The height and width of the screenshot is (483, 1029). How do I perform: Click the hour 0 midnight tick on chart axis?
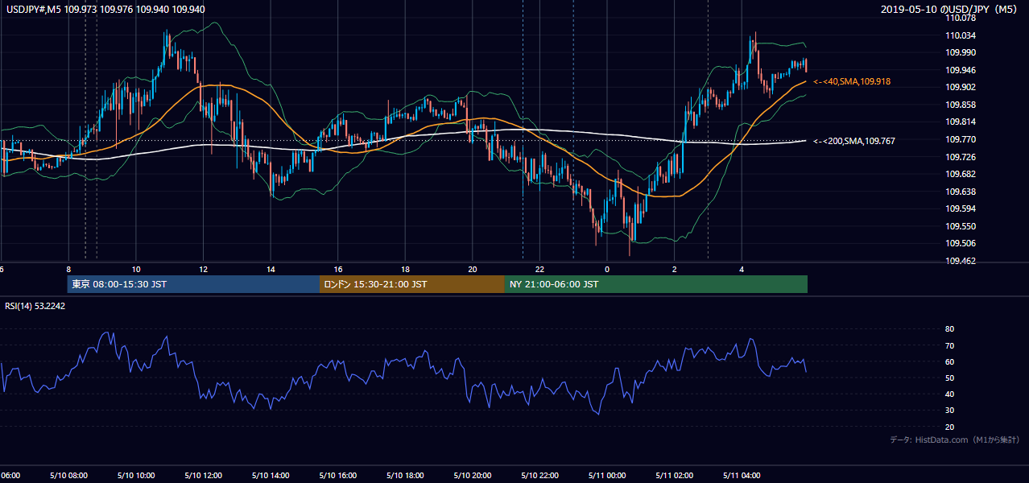(607, 269)
